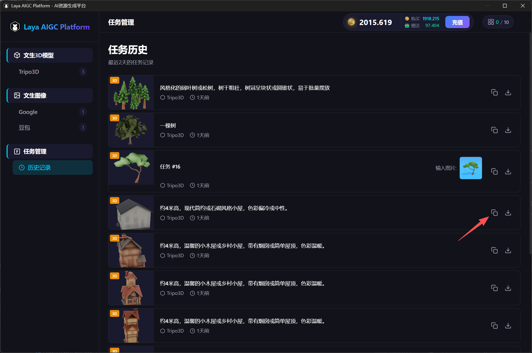Click the 任务历史 heading

point(128,50)
